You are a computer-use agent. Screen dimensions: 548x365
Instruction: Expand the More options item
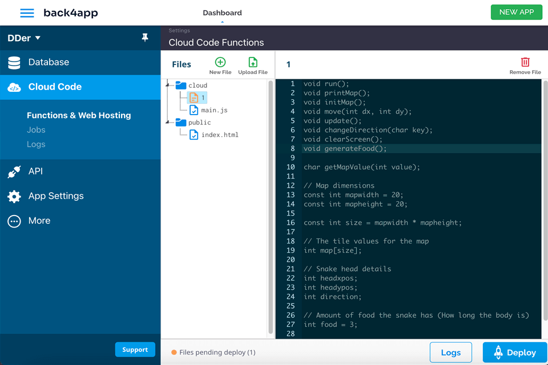point(39,221)
